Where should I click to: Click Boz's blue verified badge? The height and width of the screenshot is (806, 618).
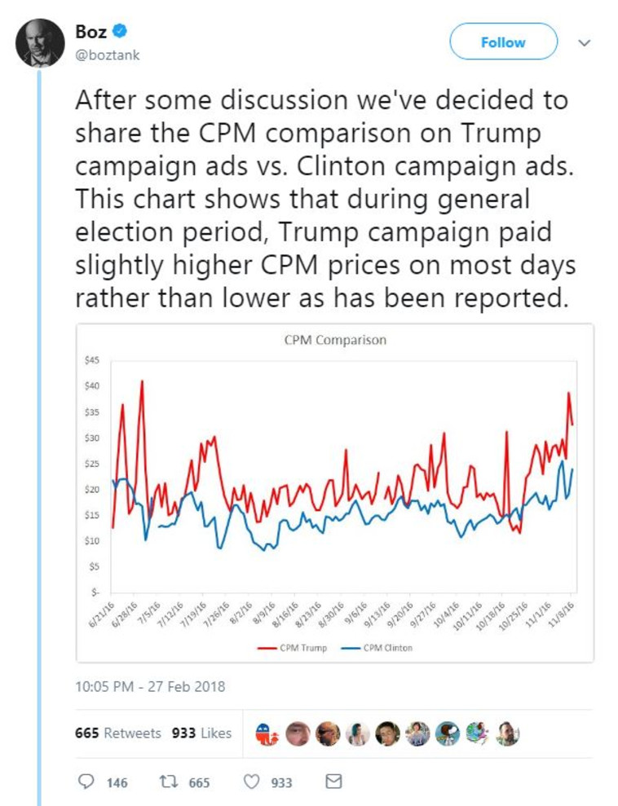point(119,32)
